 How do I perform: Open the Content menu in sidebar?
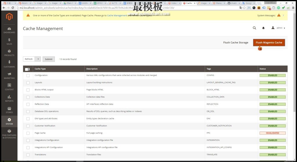9,87
